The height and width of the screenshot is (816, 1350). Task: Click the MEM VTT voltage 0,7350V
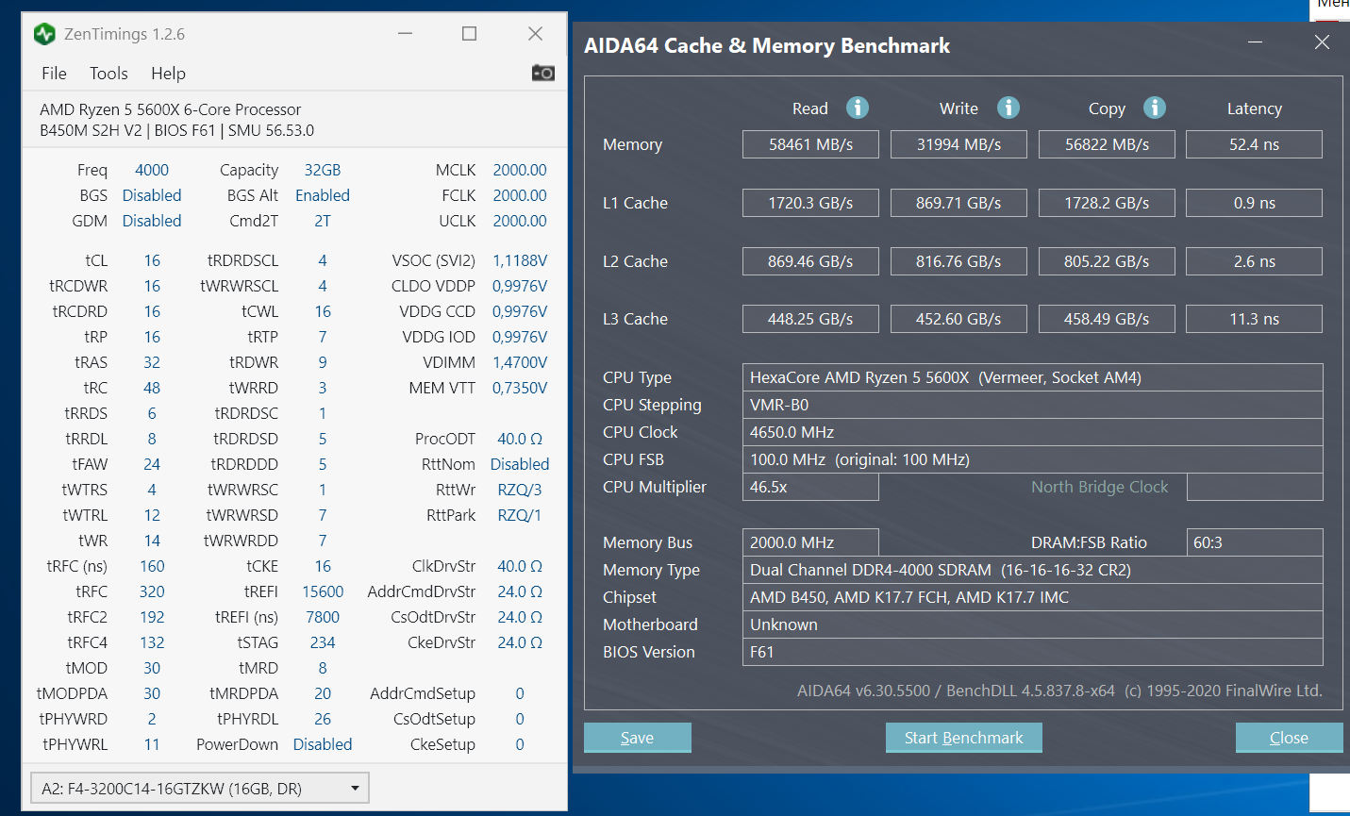click(520, 388)
